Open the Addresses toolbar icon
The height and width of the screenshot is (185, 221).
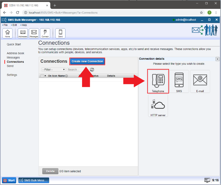click(23, 33)
